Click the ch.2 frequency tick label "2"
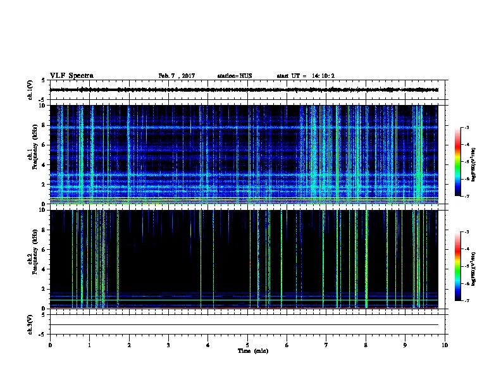The image size is (501, 387). (44, 289)
